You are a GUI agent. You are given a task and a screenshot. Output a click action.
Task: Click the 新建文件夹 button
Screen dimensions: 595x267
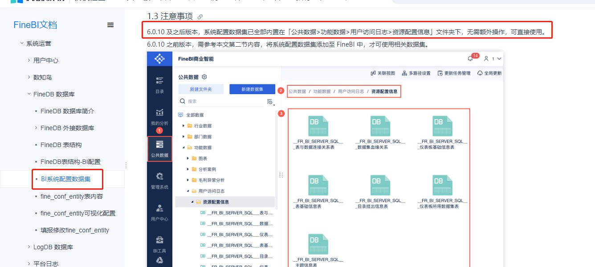click(201, 89)
